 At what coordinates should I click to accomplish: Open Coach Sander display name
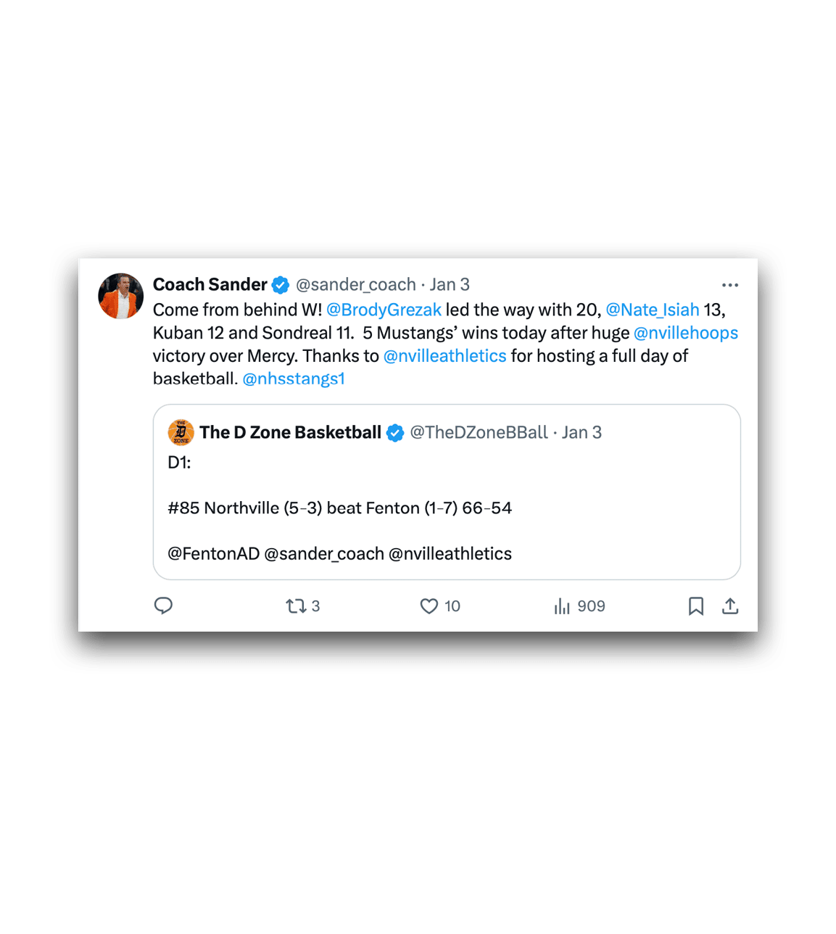coord(210,284)
